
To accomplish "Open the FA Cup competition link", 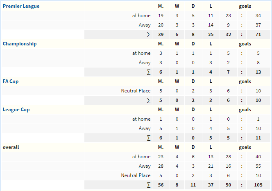I will [x=11, y=81].
